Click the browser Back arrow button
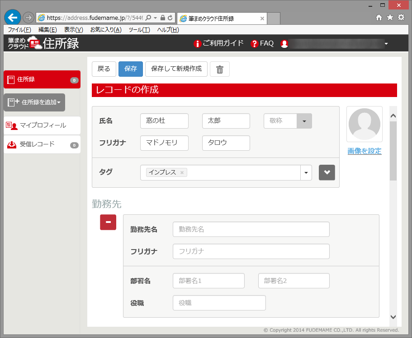 (x=12, y=18)
